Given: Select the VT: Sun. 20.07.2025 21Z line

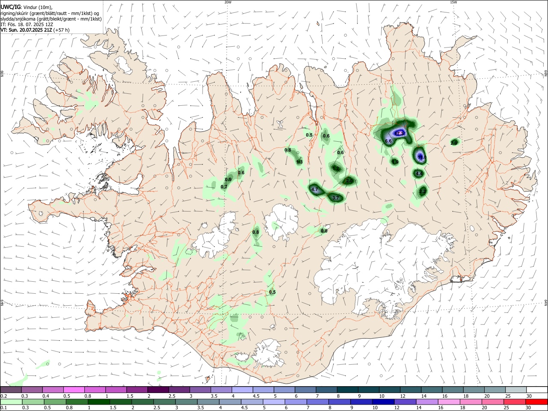Looking at the screenshot, I should coord(35,30).
